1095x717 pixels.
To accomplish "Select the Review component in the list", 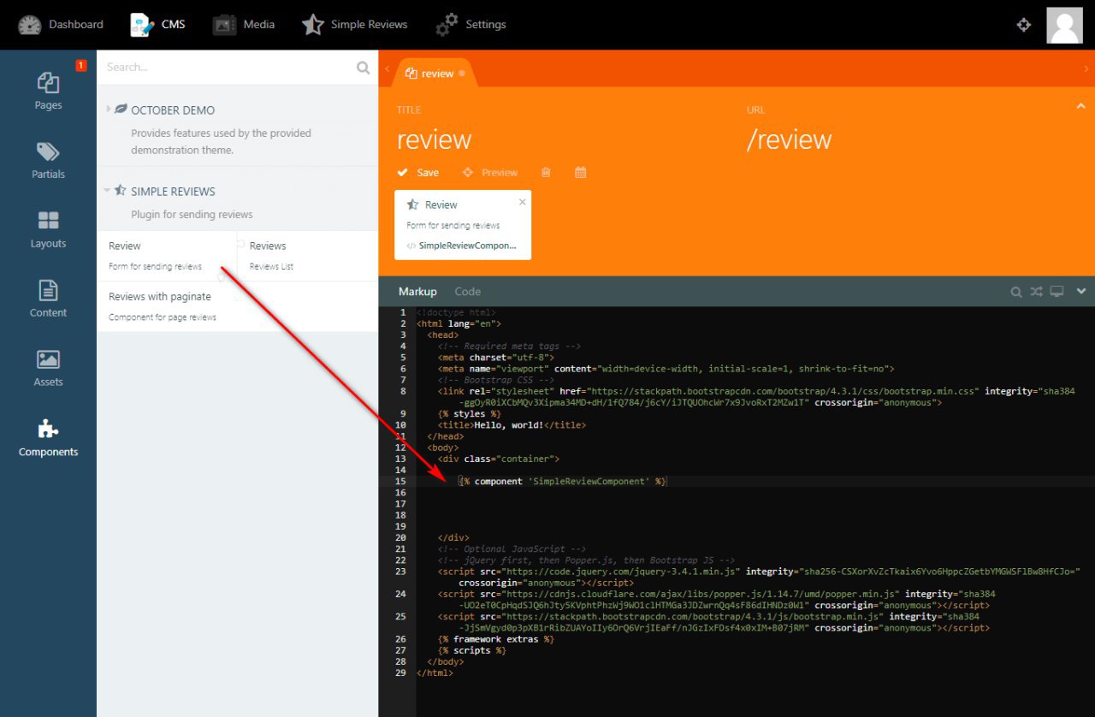I will (166, 255).
